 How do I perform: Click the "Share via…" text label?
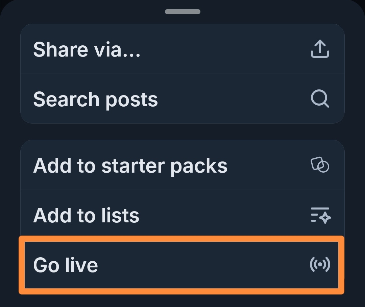[87, 50]
